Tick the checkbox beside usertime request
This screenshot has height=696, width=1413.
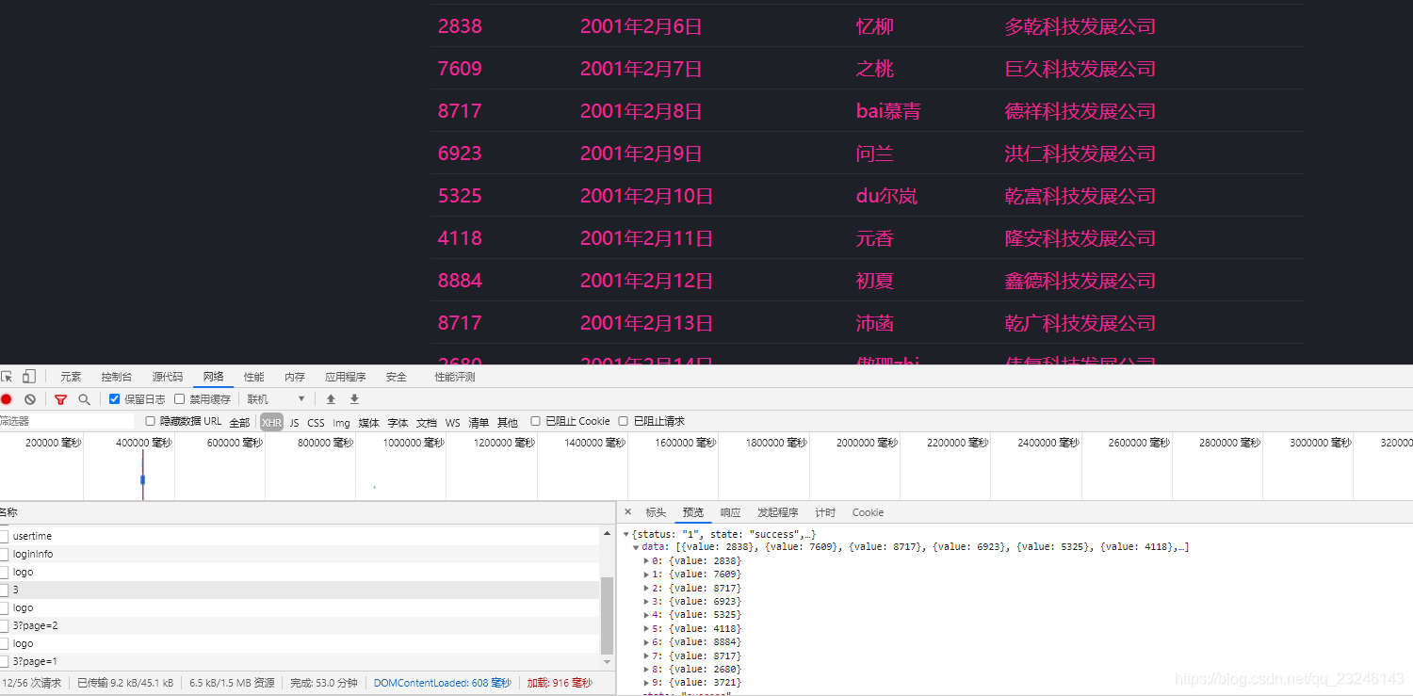click(x=3, y=536)
